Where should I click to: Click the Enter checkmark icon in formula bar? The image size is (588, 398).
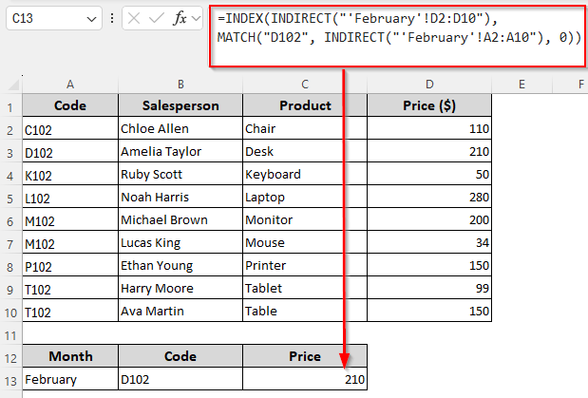point(158,18)
